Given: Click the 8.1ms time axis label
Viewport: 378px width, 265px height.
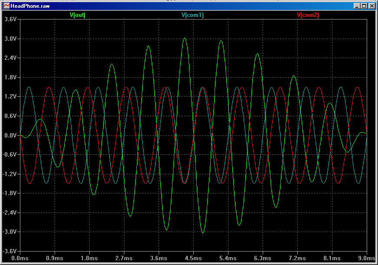Looking at the screenshot, I should [332, 258].
